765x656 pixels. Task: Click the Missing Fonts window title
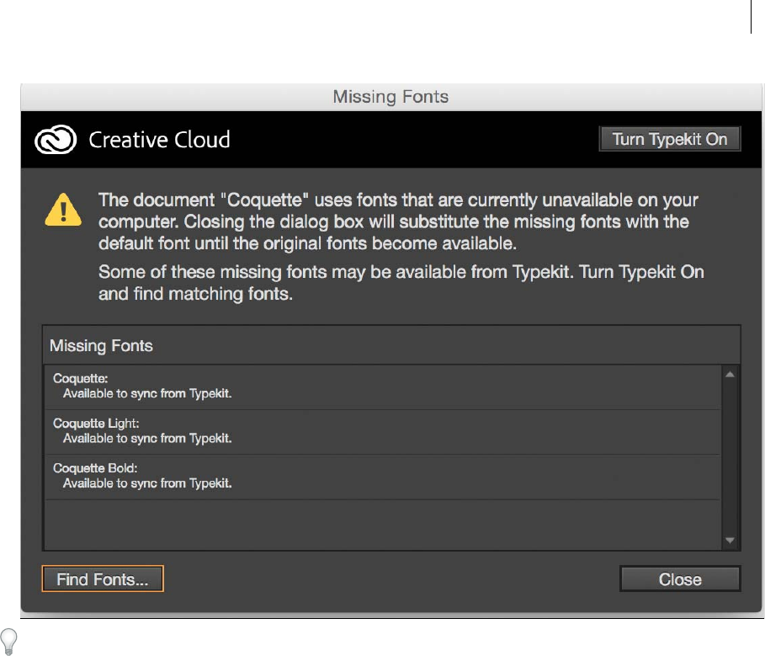390,97
